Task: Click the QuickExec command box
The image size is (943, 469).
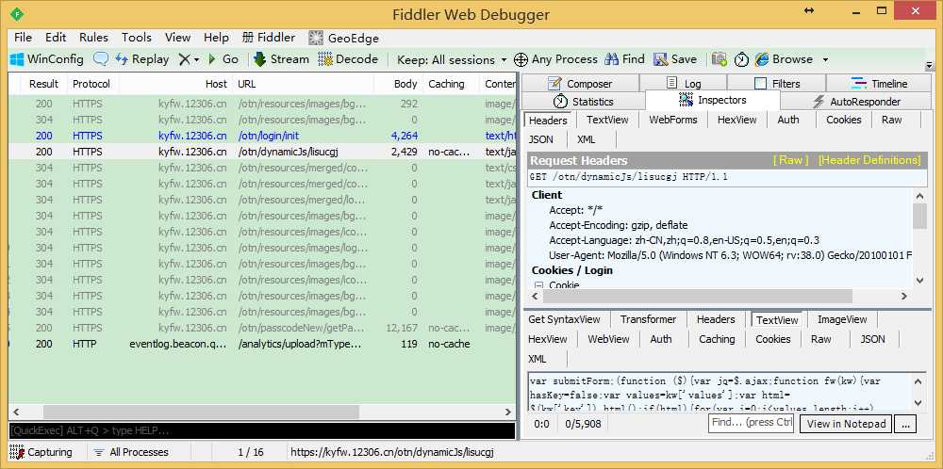Action: coord(262,430)
